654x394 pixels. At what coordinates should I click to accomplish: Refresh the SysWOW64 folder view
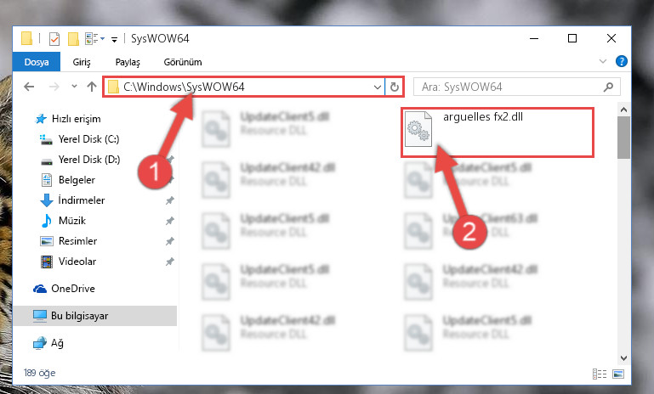coord(394,87)
